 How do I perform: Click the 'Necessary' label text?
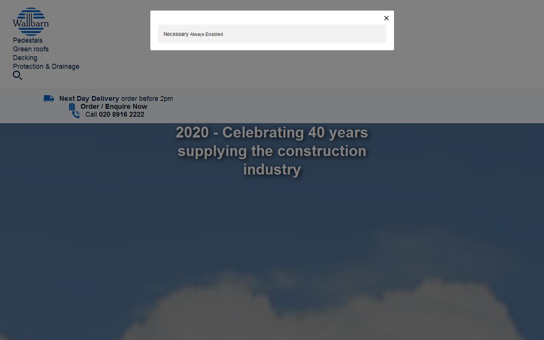pyautogui.click(x=176, y=34)
